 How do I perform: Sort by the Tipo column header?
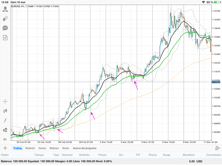[x=56, y=155]
